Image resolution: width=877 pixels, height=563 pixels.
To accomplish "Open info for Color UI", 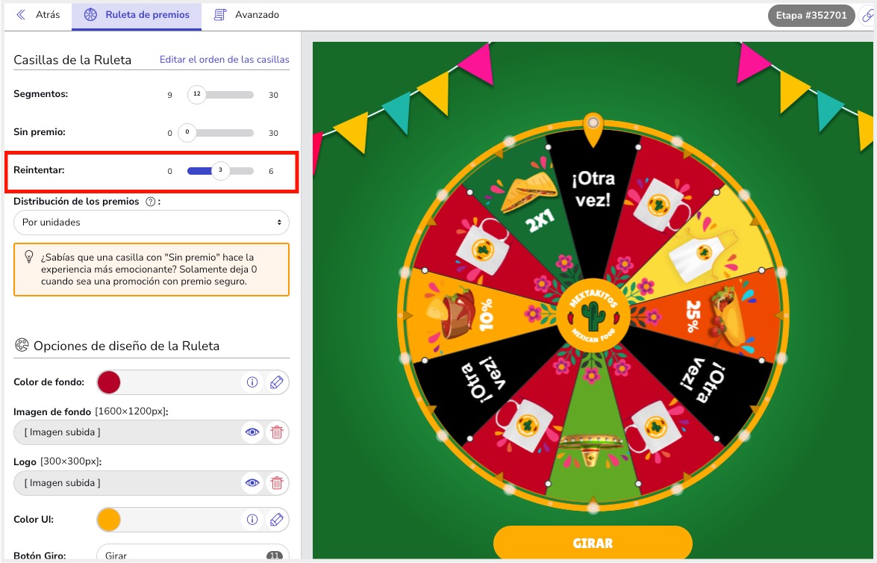I will pyautogui.click(x=253, y=520).
